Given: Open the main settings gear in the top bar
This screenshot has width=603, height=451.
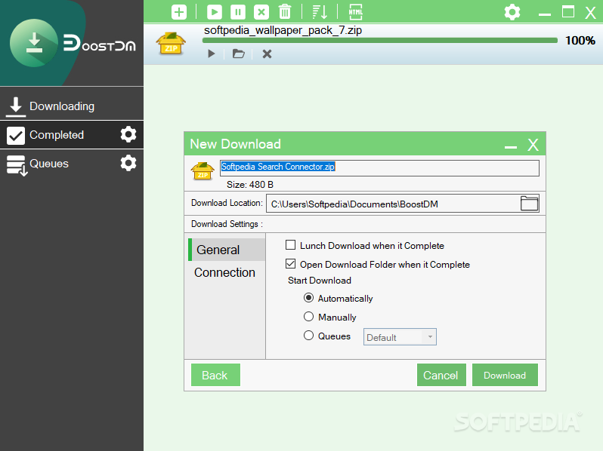Looking at the screenshot, I should coord(512,12).
